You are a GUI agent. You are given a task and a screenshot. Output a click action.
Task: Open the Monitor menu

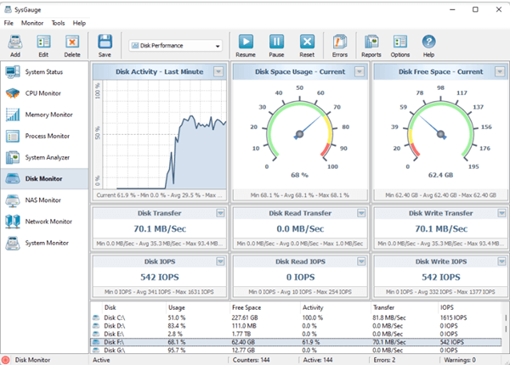32,23
